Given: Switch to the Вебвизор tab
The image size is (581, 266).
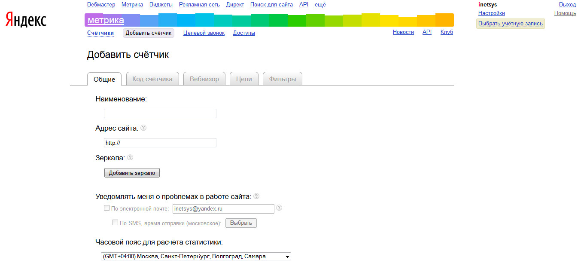Looking at the screenshot, I should (204, 79).
